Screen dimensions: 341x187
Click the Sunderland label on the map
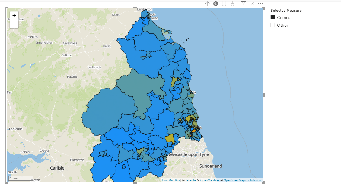click(x=211, y=166)
